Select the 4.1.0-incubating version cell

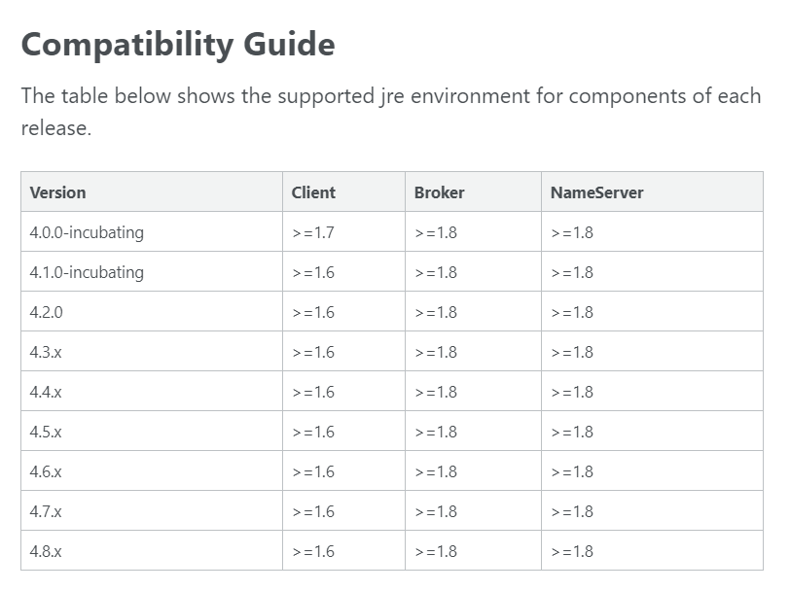(x=87, y=272)
